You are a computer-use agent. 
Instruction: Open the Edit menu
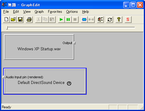(x=16, y=12)
